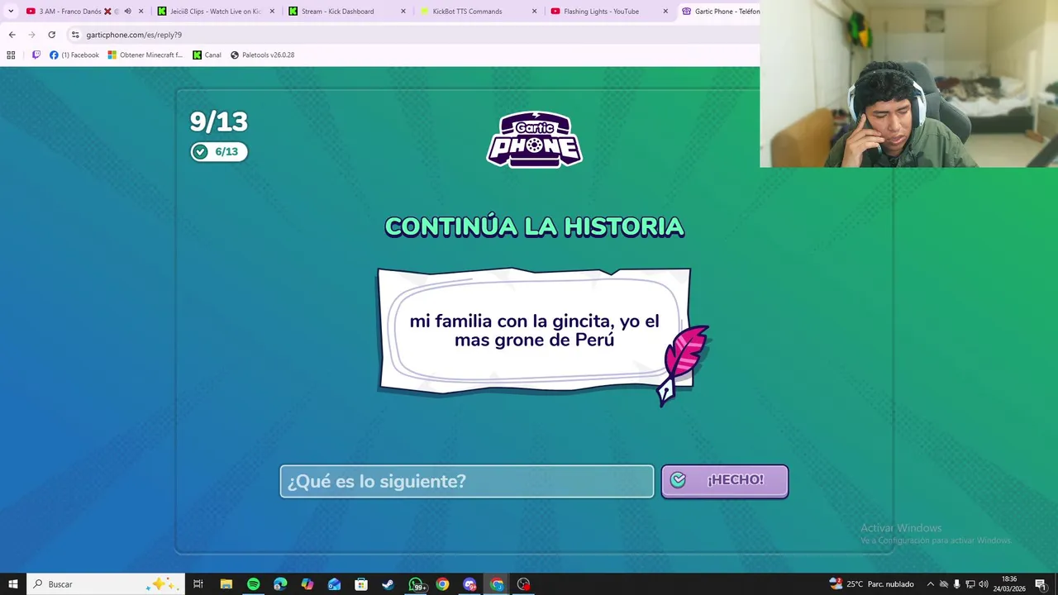The image size is (1058, 595).
Task: Show hidden tray icons chevron
Action: (x=930, y=584)
